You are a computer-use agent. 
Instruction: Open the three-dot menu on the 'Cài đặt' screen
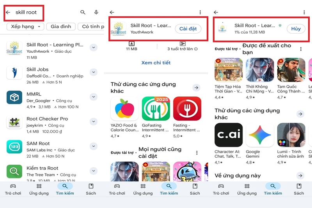[200, 12]
